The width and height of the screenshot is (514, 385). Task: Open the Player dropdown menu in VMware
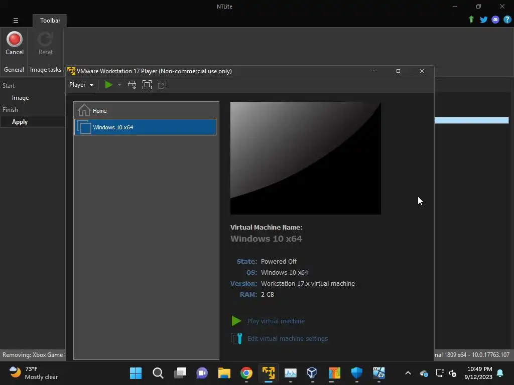tap(81, 85)
